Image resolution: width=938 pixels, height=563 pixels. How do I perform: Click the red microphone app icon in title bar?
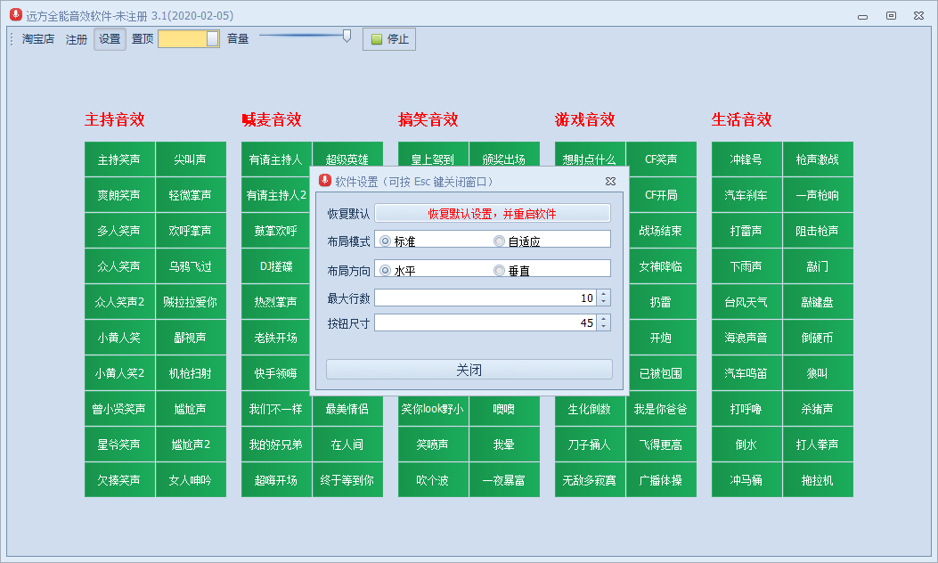click(15, 15)
